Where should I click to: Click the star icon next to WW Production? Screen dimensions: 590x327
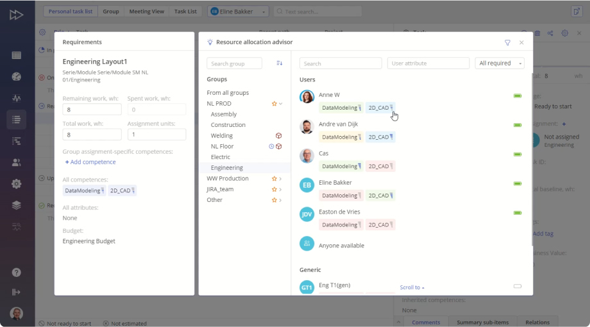[274, 179]
